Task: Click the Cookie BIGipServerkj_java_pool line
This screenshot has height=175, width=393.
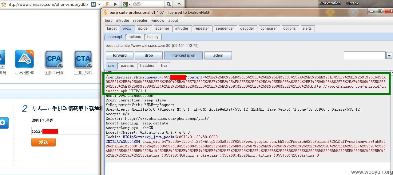Action: [162, 137]
